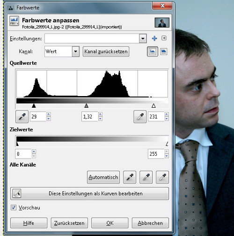Select the black eyedropper under Alle Kanäle
The image size is (234, 236).
coord(130,177)
